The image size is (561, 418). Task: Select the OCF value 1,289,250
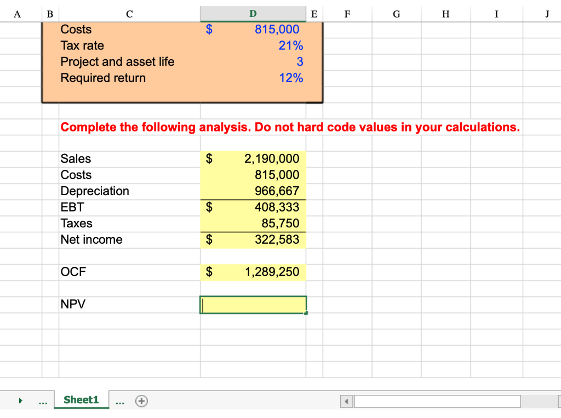253,272
